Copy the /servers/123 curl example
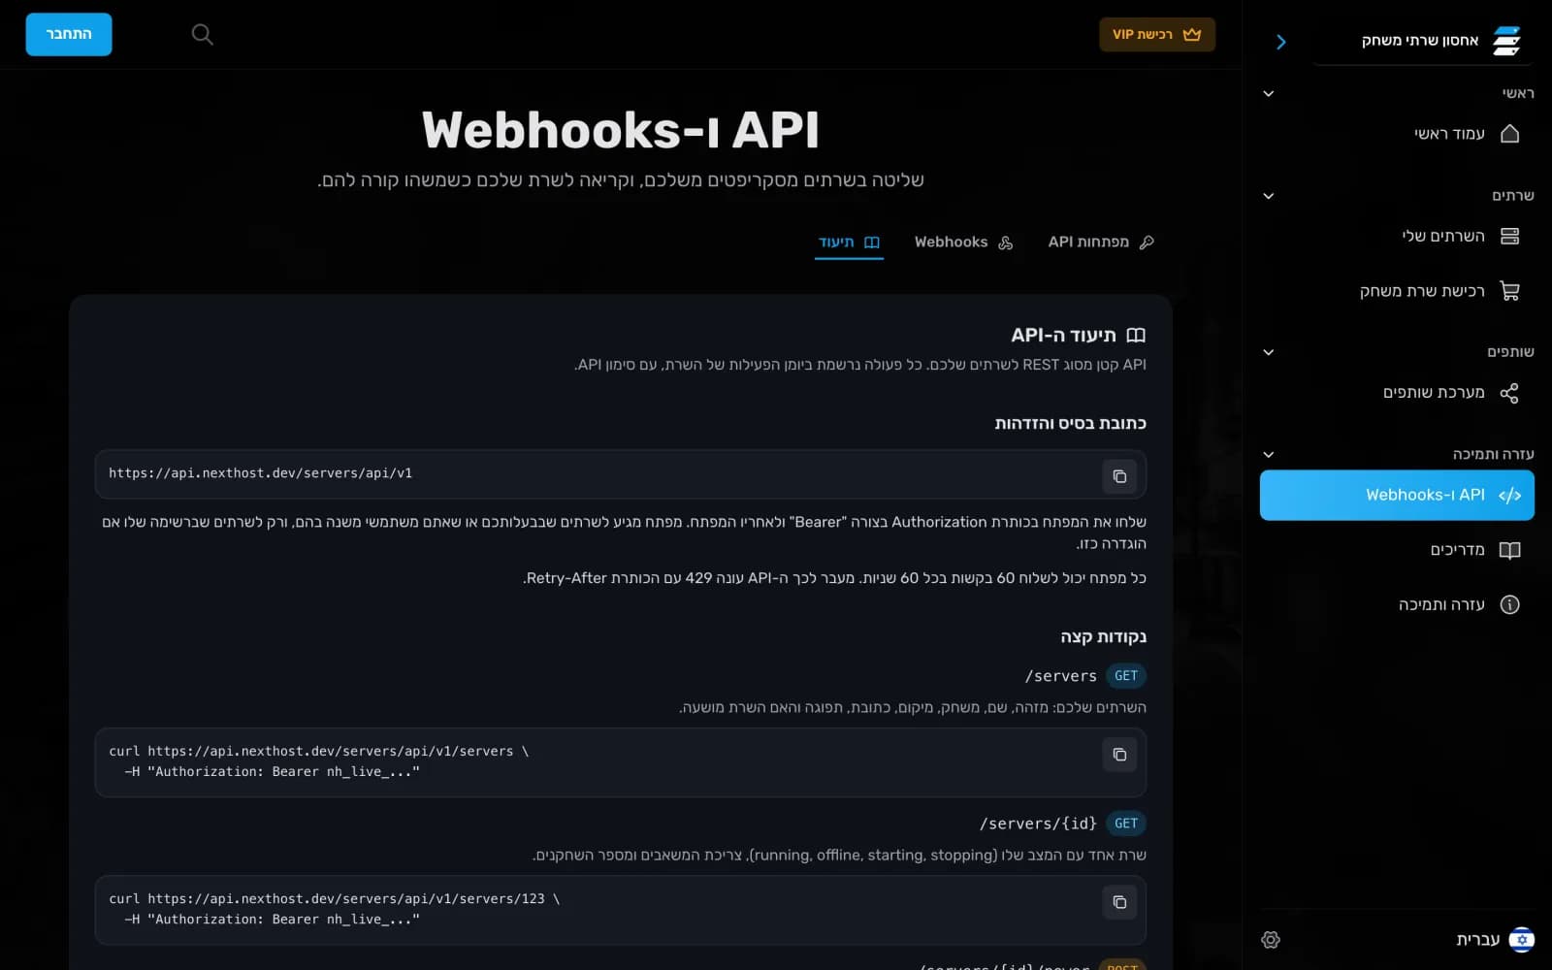1552x970 pixels. [1119, 902]
